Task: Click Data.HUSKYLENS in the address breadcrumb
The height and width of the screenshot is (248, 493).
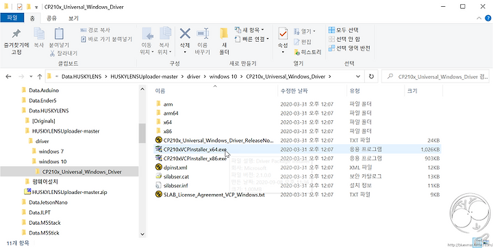Action: pos(81,77)
